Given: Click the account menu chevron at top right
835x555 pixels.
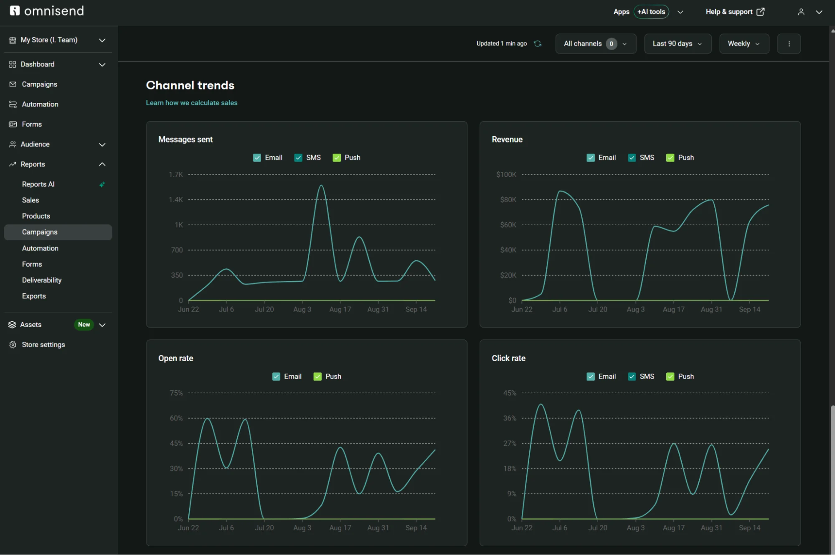Looking at the screenshot, I should (819, 12).
